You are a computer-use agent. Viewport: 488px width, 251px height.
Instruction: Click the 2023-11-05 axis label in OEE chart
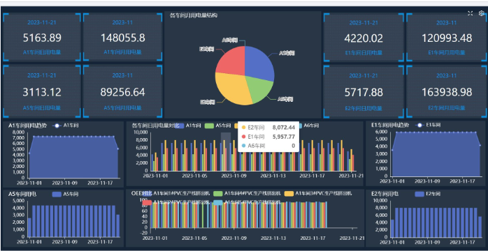(x=194, y=238)
